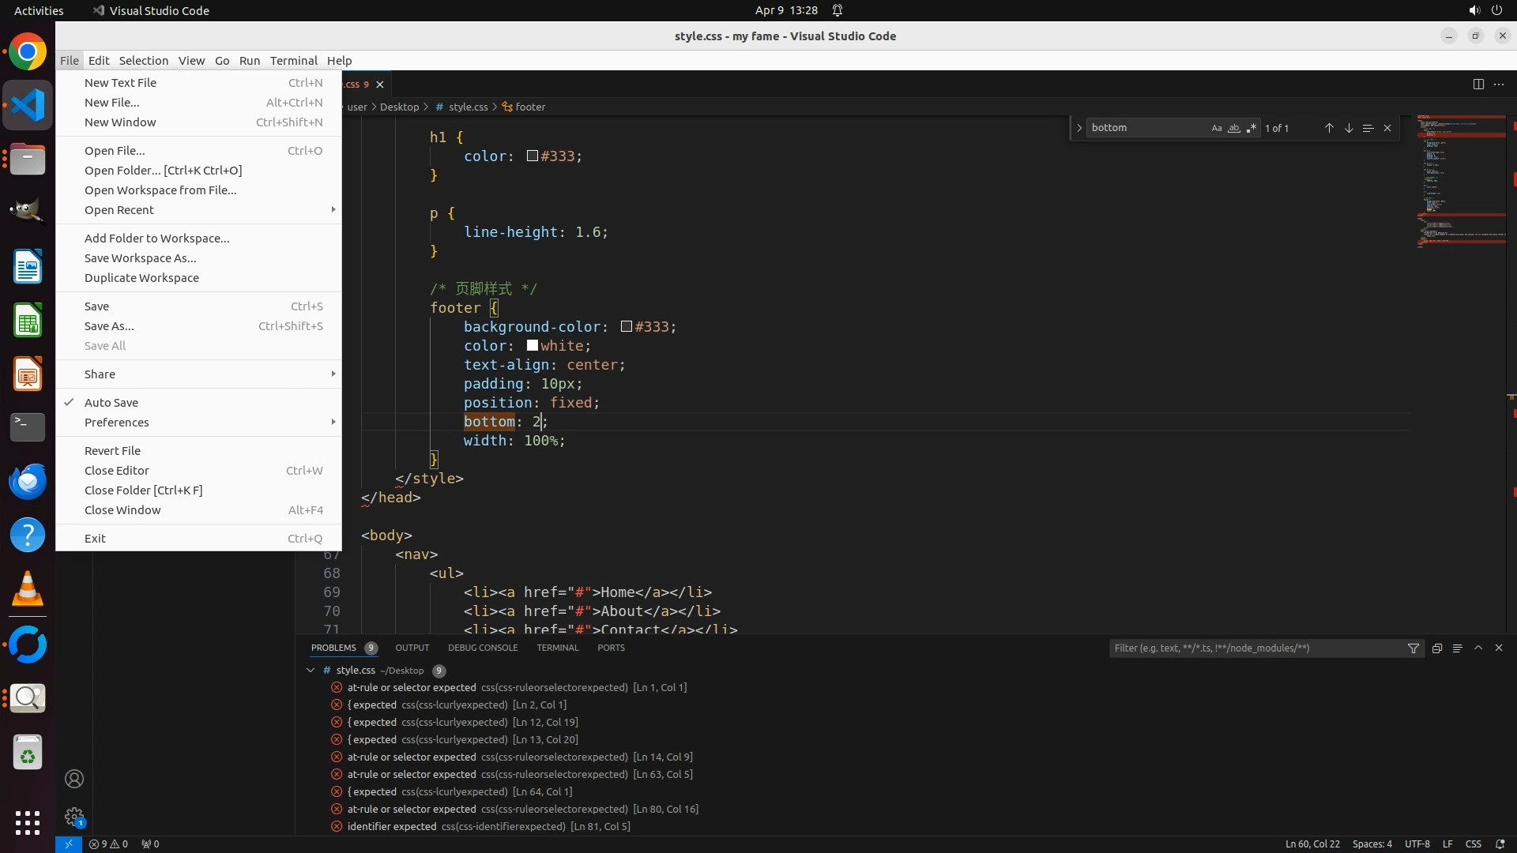1517x853 pixels.
Task: Open the Problems panel filter options icon
Action: click(x=1413, y=648)
